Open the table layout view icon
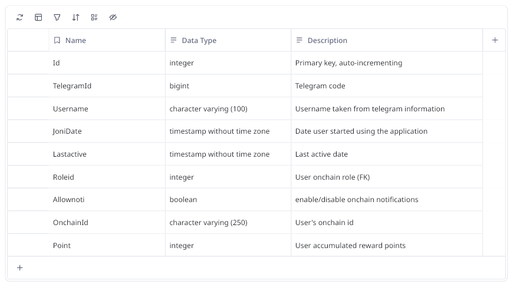The width and height of the screenshot is (510, 284). click(x=38, y=18)
